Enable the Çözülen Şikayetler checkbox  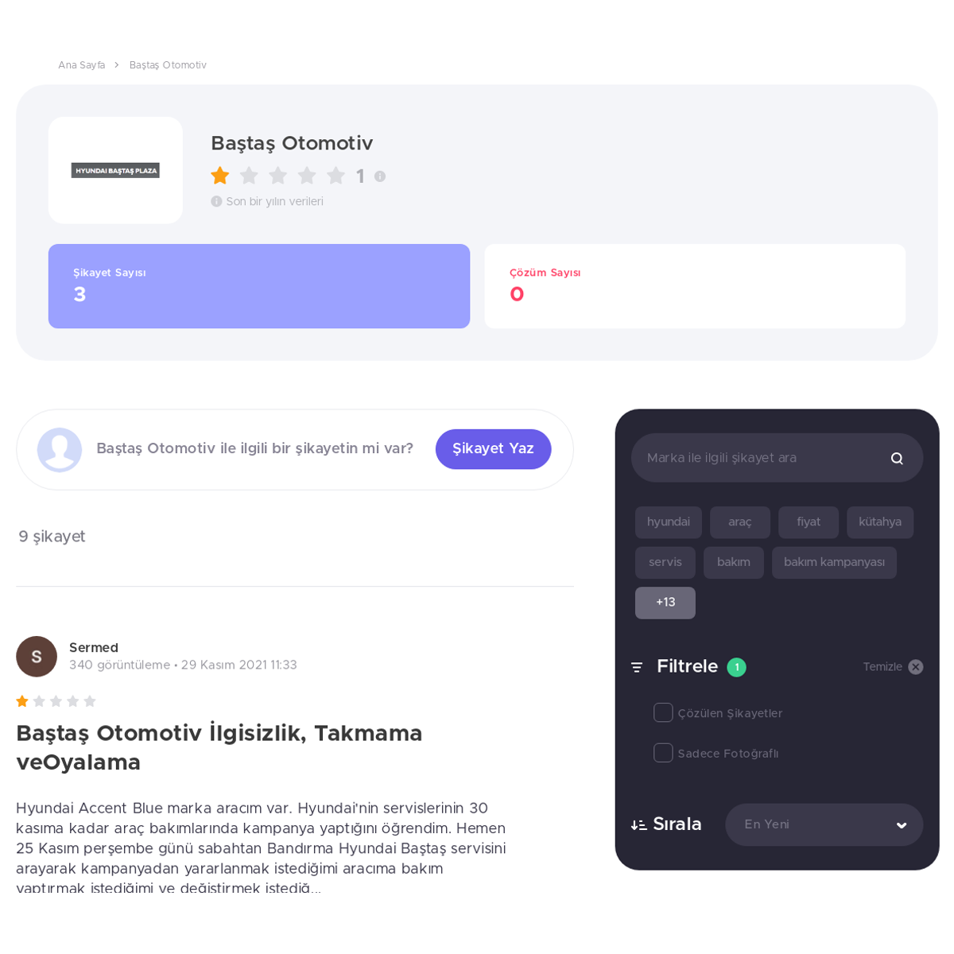[663, 712]
